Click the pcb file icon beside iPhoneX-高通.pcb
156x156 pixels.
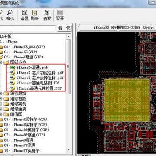pos(13,68)
